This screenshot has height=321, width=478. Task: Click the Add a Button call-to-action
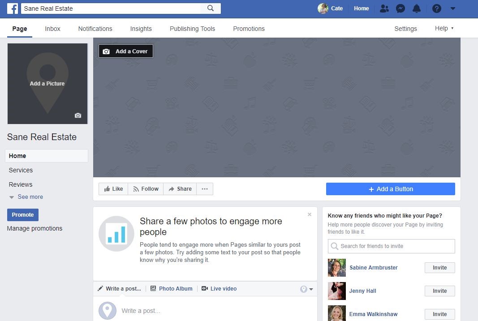point(391,189)
